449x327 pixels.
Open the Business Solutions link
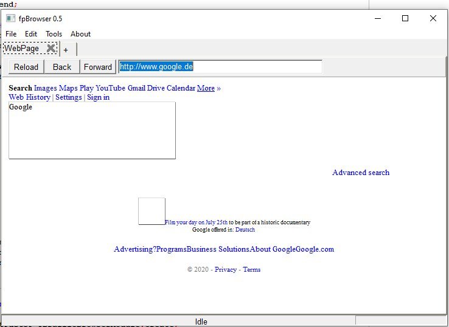coord(218,249)
